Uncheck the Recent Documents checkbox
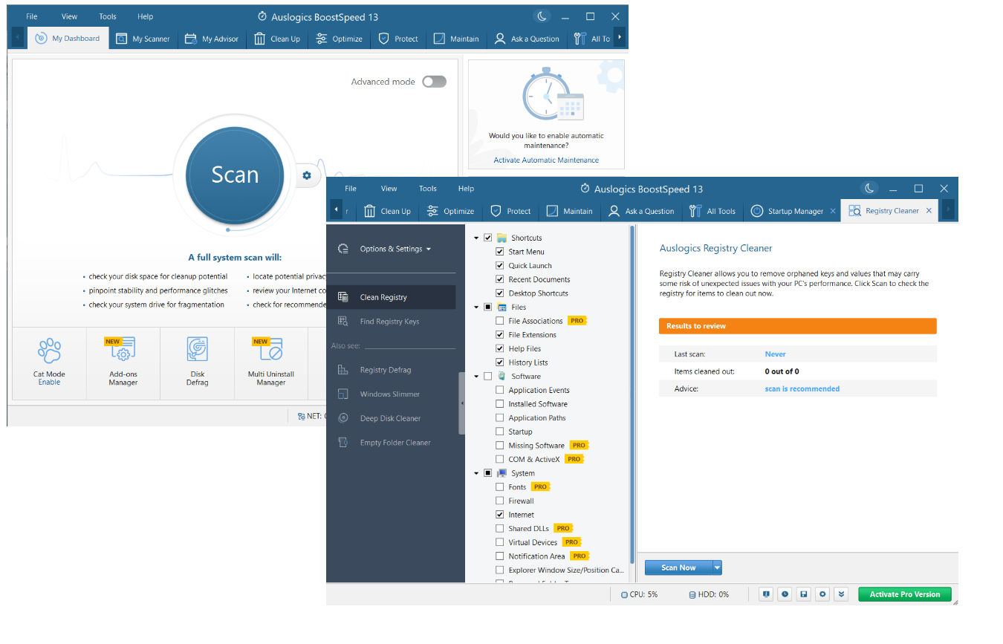Viewport: 1003px width, 644px height. click(x=500, y=279)
